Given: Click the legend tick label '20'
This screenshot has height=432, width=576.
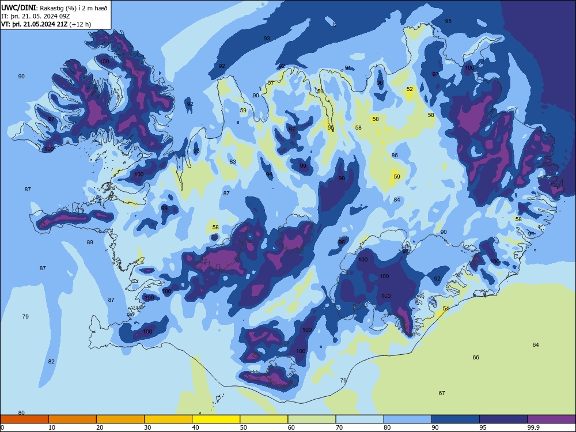Looking at the screenshot, I should 100,427.
